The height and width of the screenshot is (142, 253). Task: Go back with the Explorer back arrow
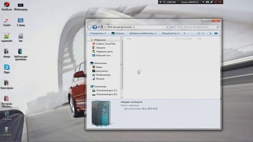tap(89, 27)
